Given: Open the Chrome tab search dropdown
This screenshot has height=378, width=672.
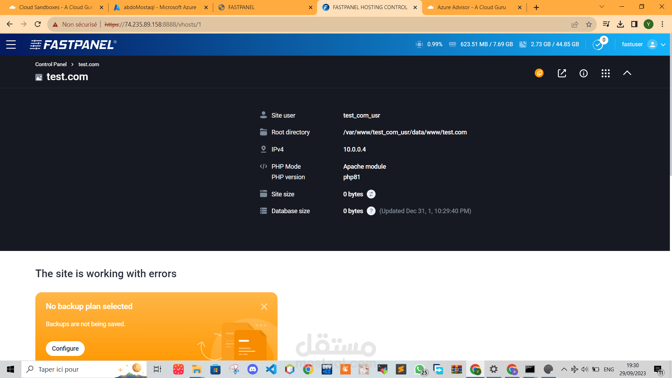Looking at the screenshot, I should click(x=602, y=7).
